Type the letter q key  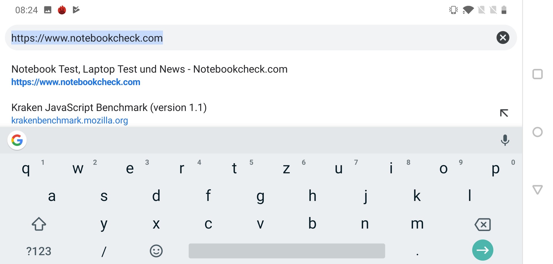[x=26, y=169]
